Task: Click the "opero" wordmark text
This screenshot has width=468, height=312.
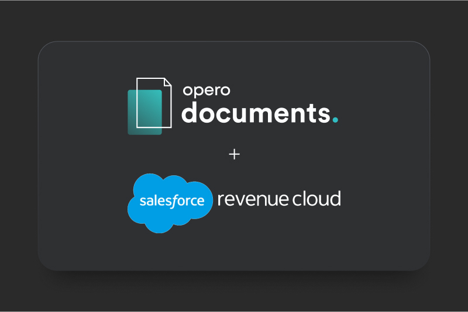Action: [207, 91]
